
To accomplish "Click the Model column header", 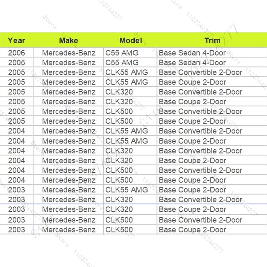I will 130,41.
